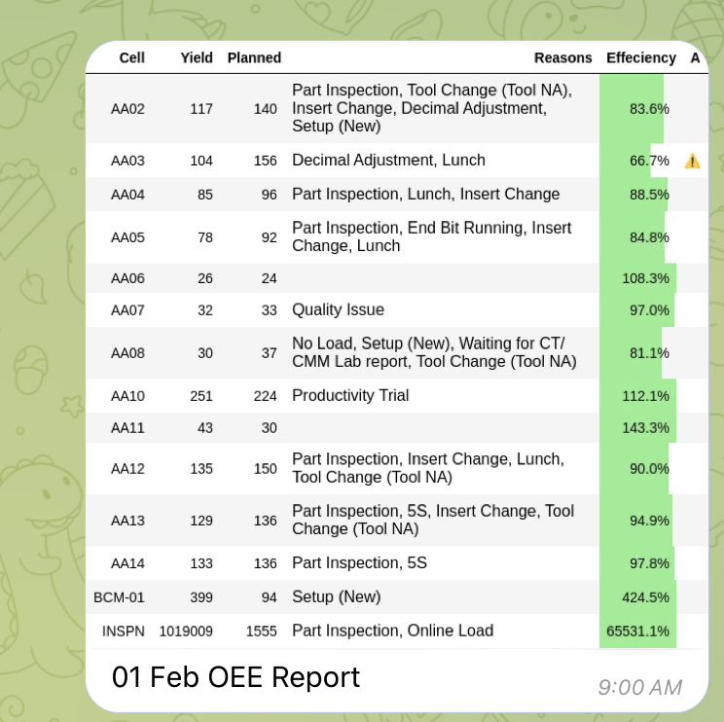Click the 65531.1% efficiency bar

(637, 632)
